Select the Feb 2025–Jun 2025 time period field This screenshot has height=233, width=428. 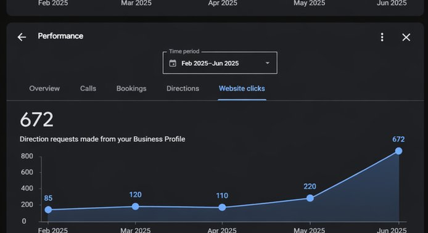point(220,63)
